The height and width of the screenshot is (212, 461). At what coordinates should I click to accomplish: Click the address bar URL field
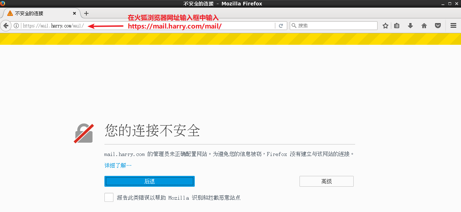coord(148,26)
